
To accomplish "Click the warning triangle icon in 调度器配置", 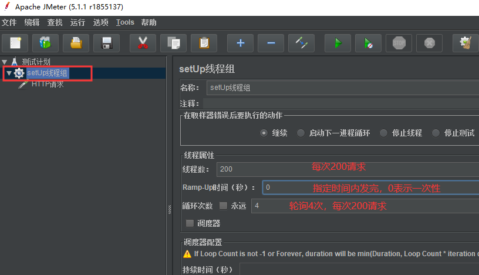I will tap(187, 254).
